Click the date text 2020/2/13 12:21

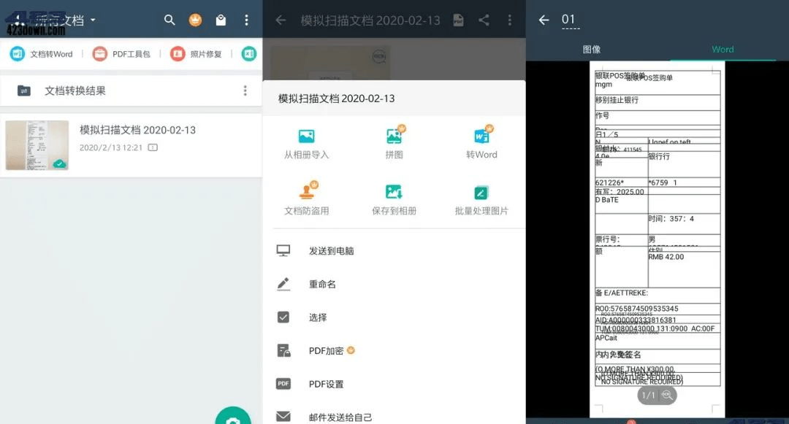(x=111, y=147)
